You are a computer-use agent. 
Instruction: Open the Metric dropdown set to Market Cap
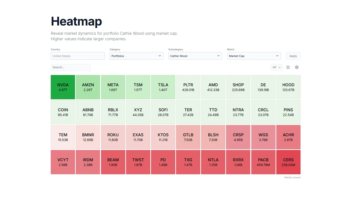pos(254,56)
